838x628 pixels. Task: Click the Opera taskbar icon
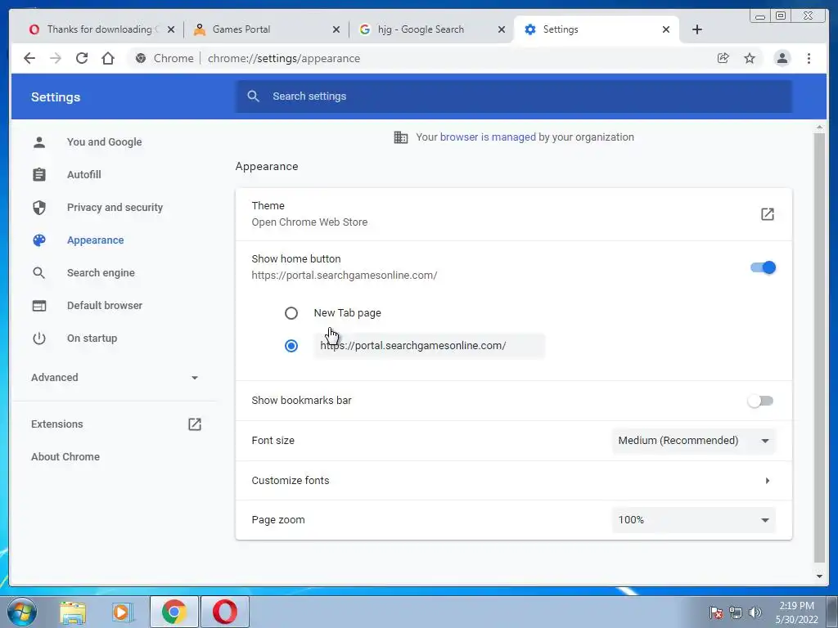224,612
